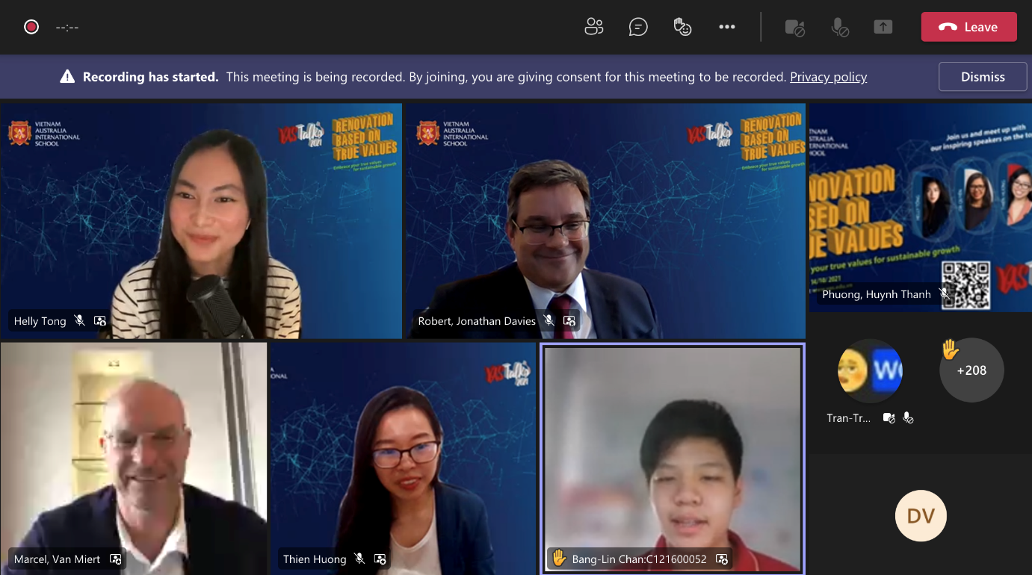The width and height of the screenshot is (1032, 575).
Task: Click the DV participant avatar
Action: pyautogui.click(x=921, y=516)
